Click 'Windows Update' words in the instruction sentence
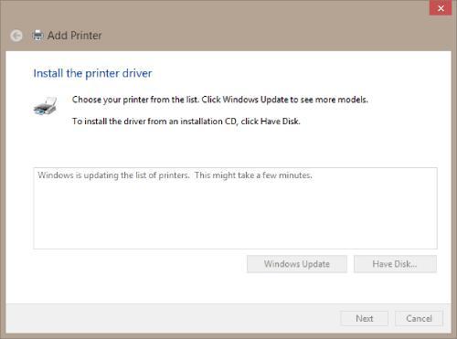The height and width of the screenshot is (339, 457). pos(255,100)
